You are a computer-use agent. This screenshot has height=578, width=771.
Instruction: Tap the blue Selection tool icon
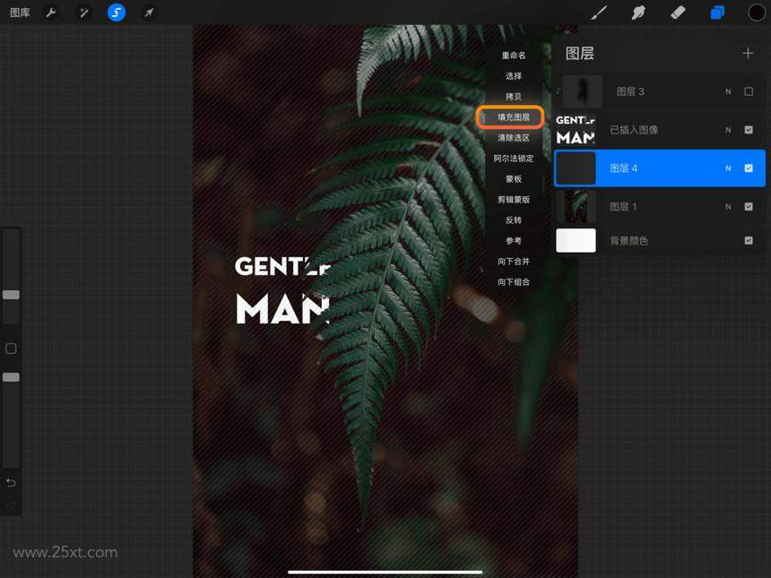click(116, 13)
